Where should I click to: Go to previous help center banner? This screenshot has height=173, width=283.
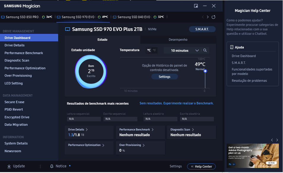point(272,140)
